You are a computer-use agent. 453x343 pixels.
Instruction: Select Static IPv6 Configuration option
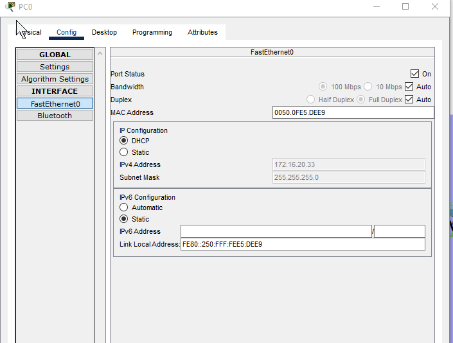pyautogui.click(x=124, y=219)
